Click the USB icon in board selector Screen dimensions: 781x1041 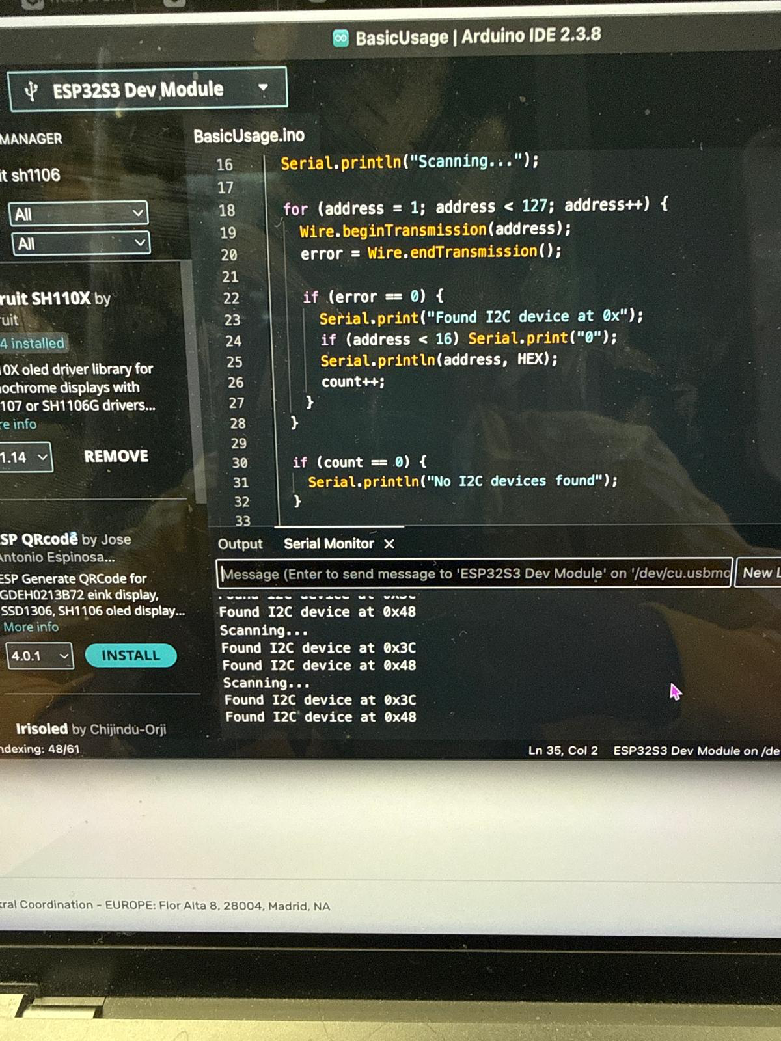click(31, 90)
